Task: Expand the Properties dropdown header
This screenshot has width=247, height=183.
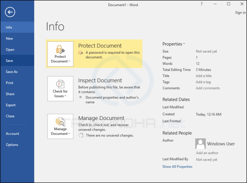Action: click(174, 44)
